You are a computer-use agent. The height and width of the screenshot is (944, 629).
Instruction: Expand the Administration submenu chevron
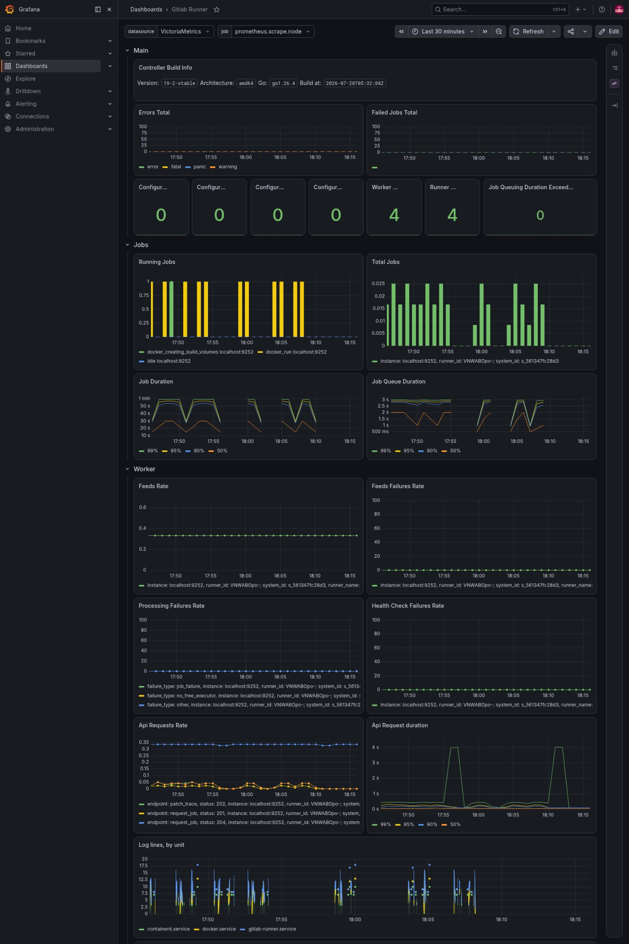[110, 129]
